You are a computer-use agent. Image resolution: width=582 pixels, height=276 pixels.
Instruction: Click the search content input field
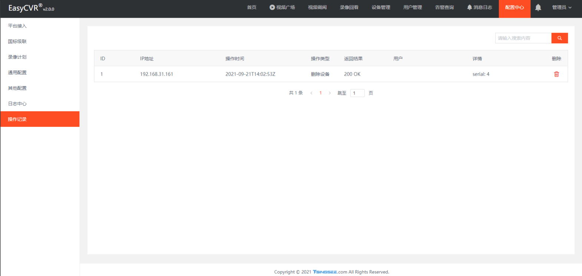click(523, 38)
